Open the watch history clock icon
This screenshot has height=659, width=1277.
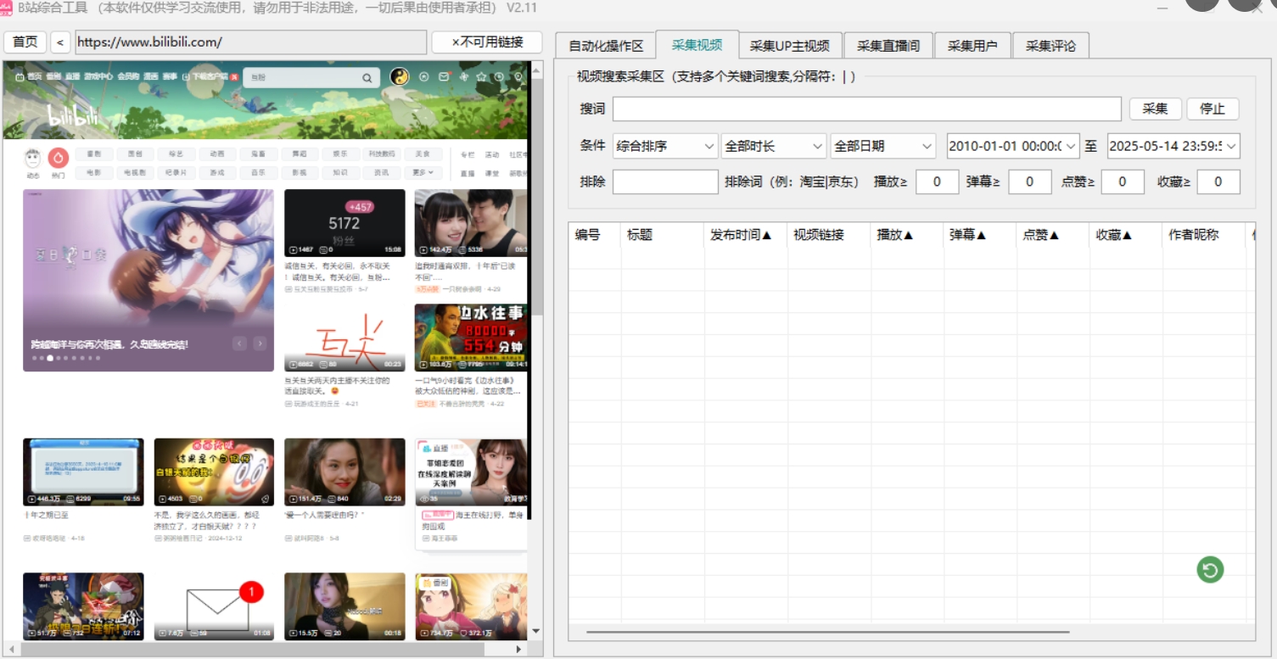click(x=500, y=77)
